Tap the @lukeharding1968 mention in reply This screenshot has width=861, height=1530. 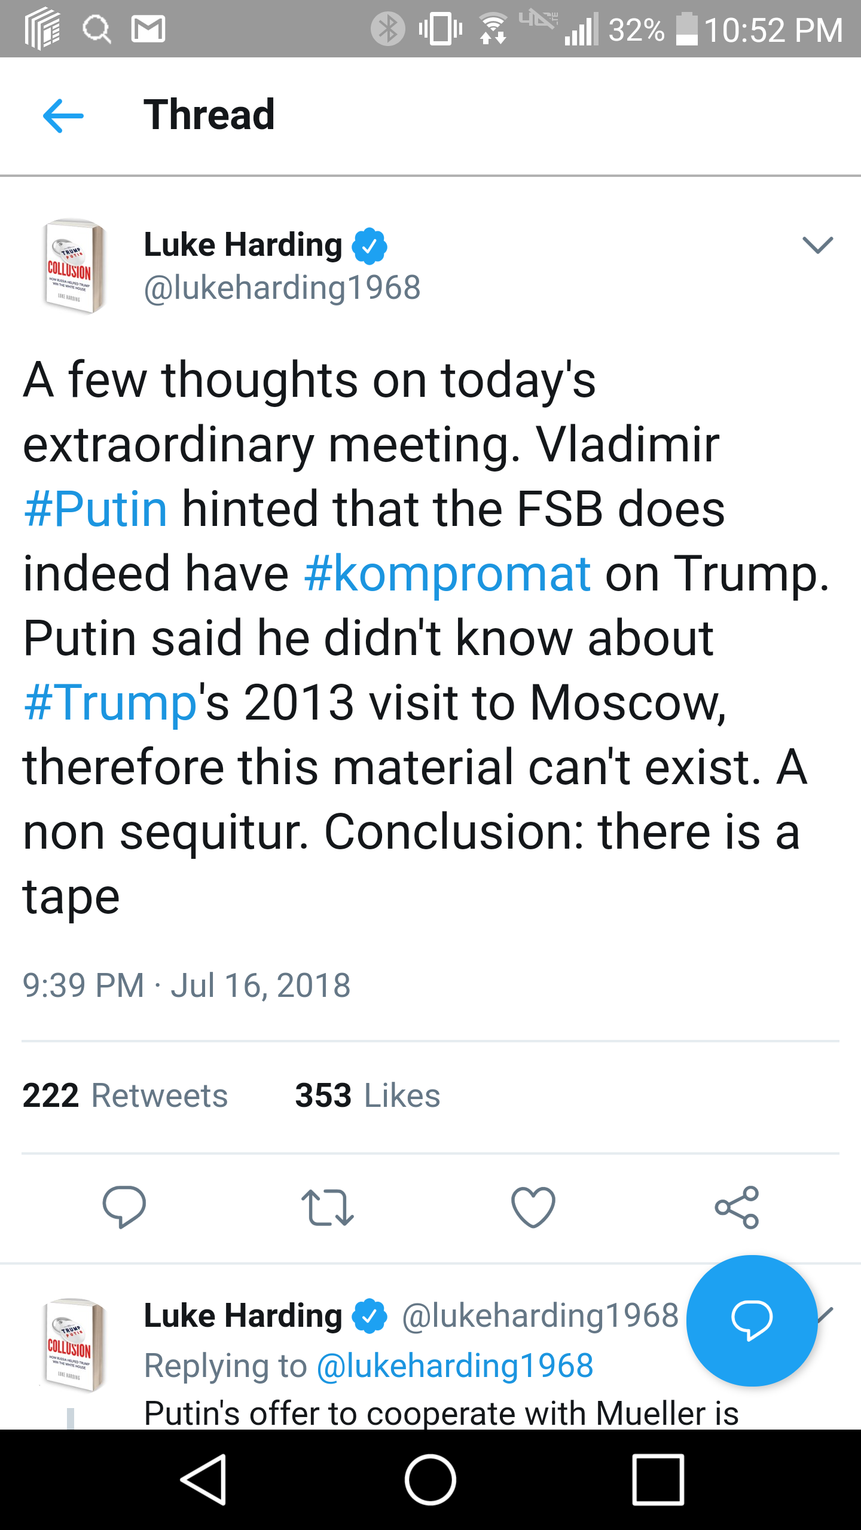pyautogui.click(x=454, y=1366)
